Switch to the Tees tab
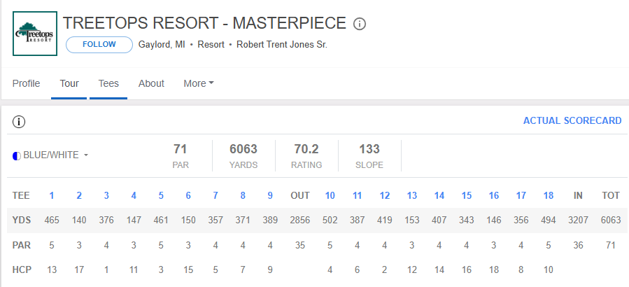This screenshot has height=287, width=629. point(108,83)
